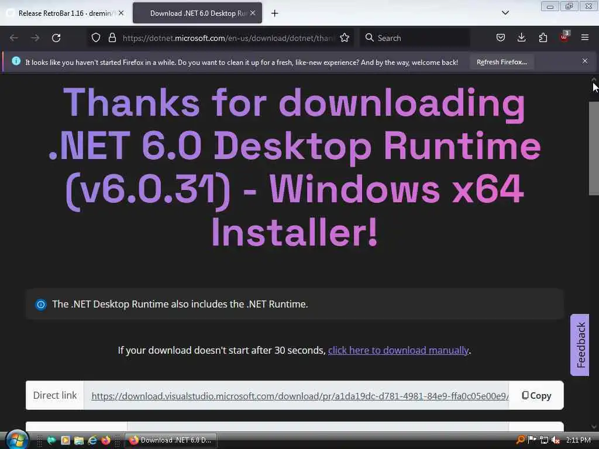Click the .NET Desktop Runtime includes note text
Viewport: 599px width, 449px height.
[180, 304]
